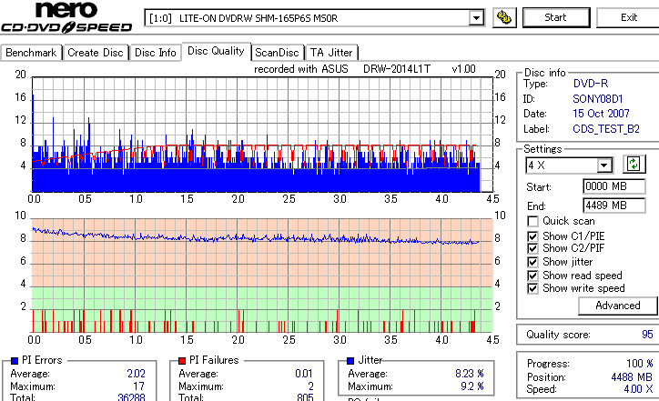This screenshot has height=401, width=659.
Task: Click the Exit button
Action: [x=629, y=17]
